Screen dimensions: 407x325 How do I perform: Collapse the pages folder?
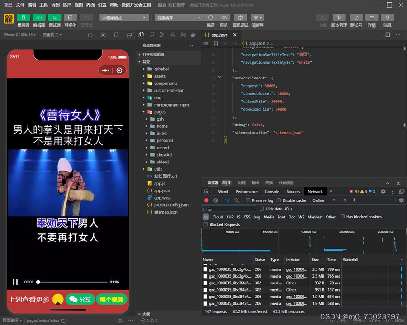point(143,112)
